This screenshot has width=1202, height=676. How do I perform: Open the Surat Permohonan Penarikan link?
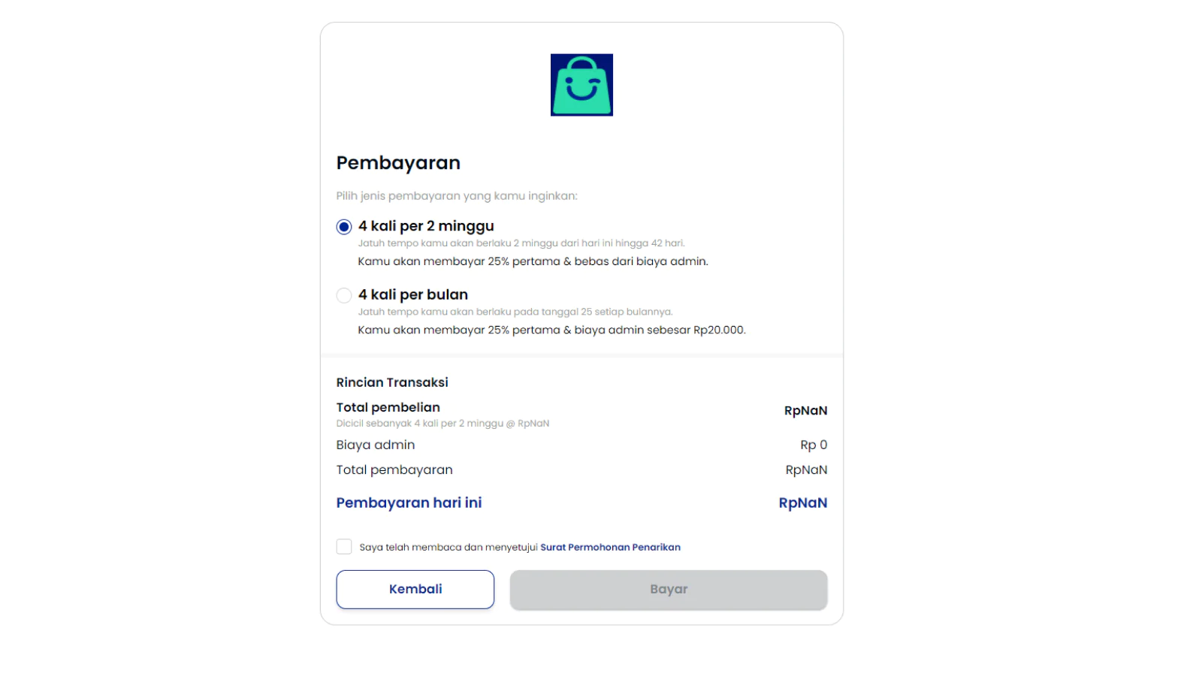pyautogui.click(x=610, y=548)
